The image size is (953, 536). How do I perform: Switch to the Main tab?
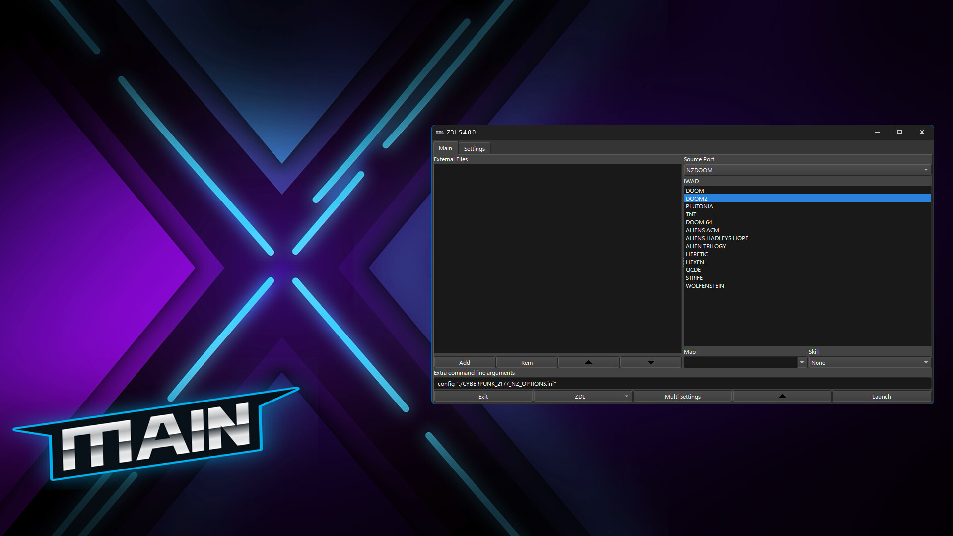click(445, 148)
